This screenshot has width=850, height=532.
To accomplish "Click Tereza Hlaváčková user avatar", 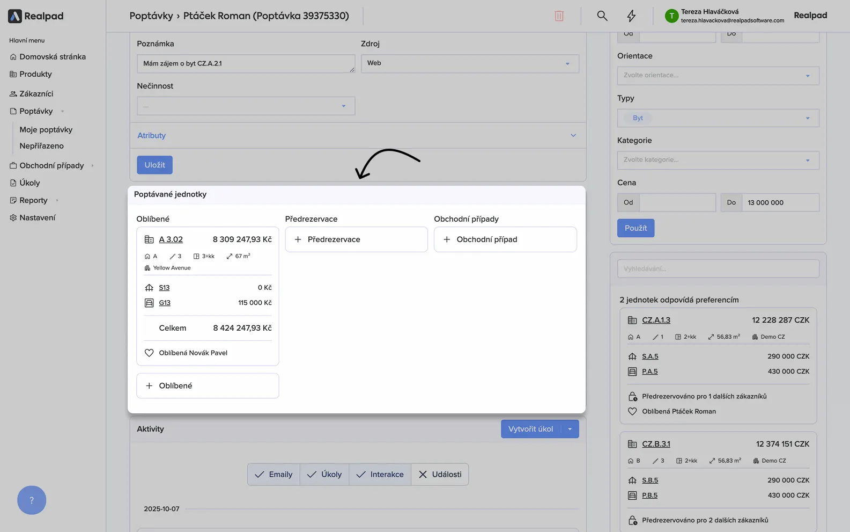I will (671, 16).
